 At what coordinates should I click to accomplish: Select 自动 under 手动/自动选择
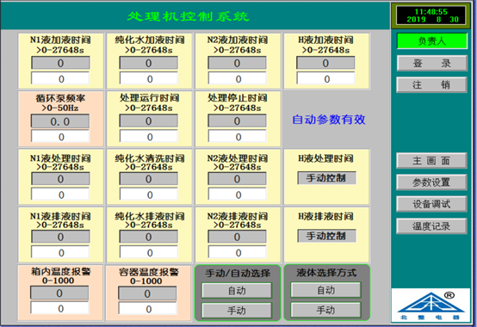pyautogui.click(x=237, y=291)
